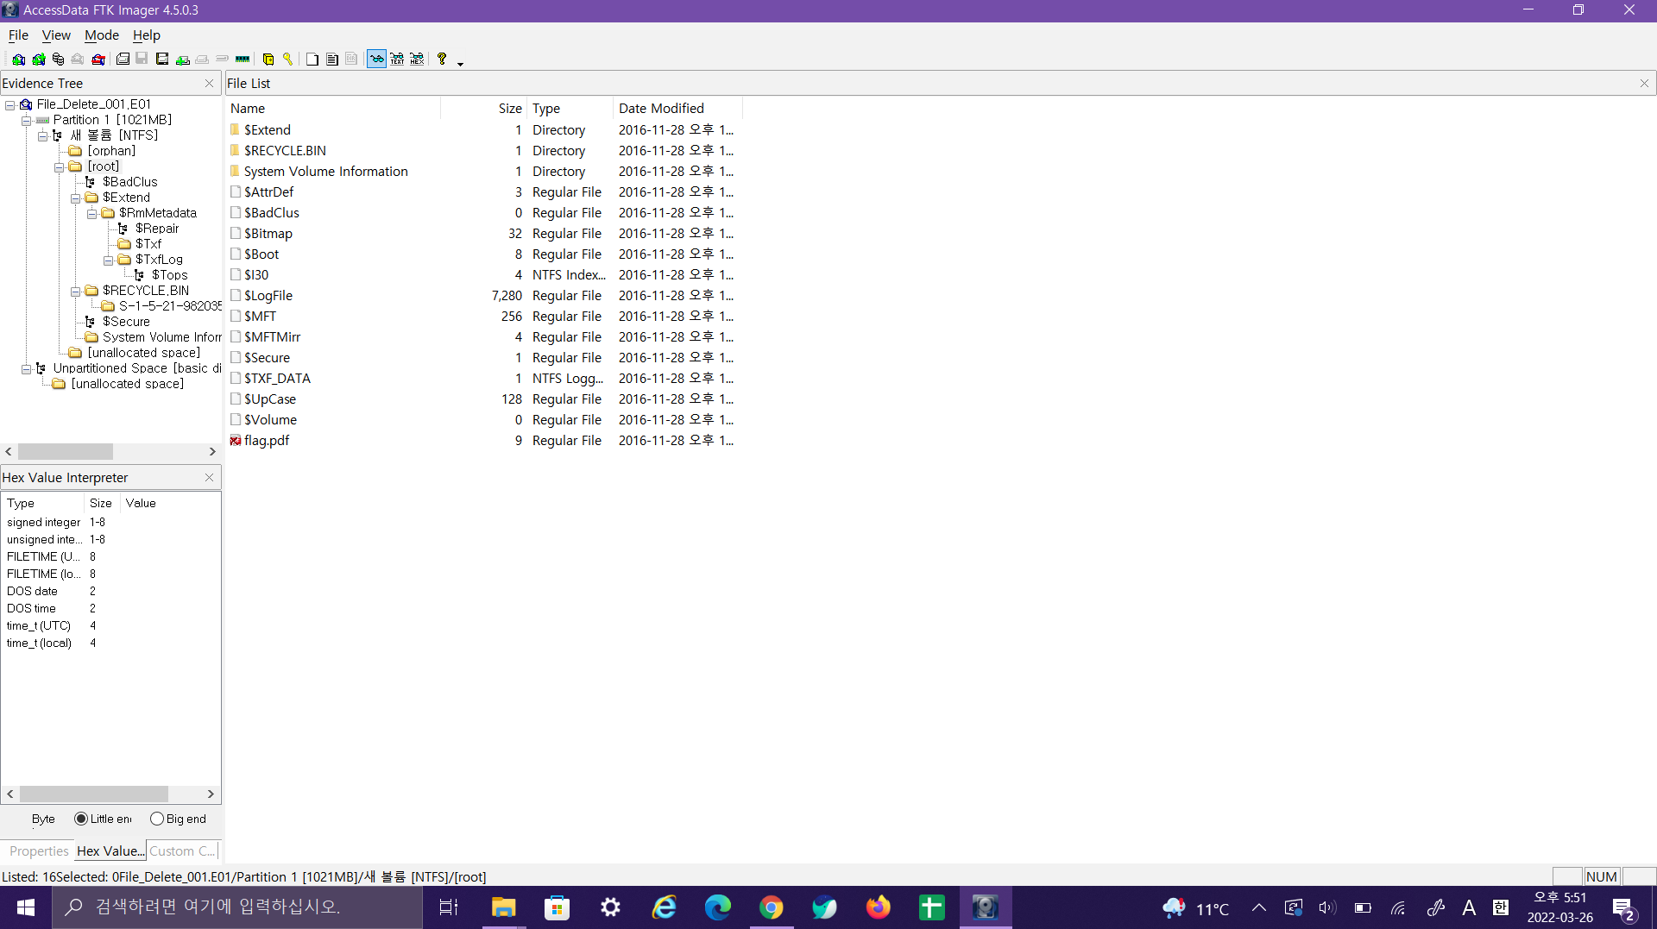The height and width of the screenshot is (929, 1657).
Task: Open FTK Imager from the Windows taskbar
Action: pyautogui.click(x=985, y=907)
